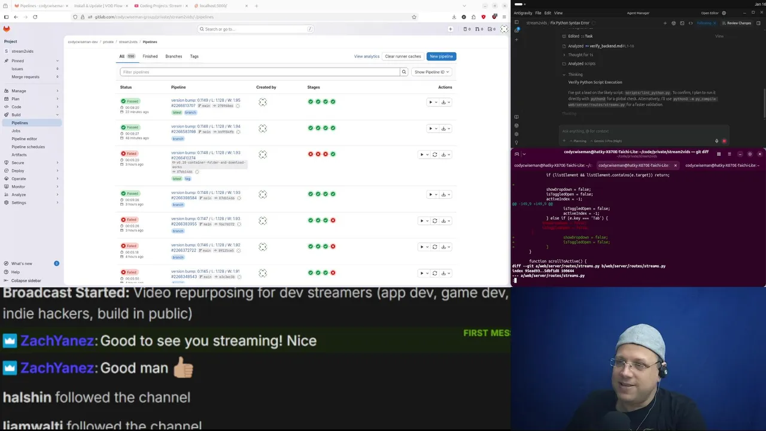
Task: Toggle Planning mode in Antigravity chat input
Action: pyautogui.click(x=579, y=141)
